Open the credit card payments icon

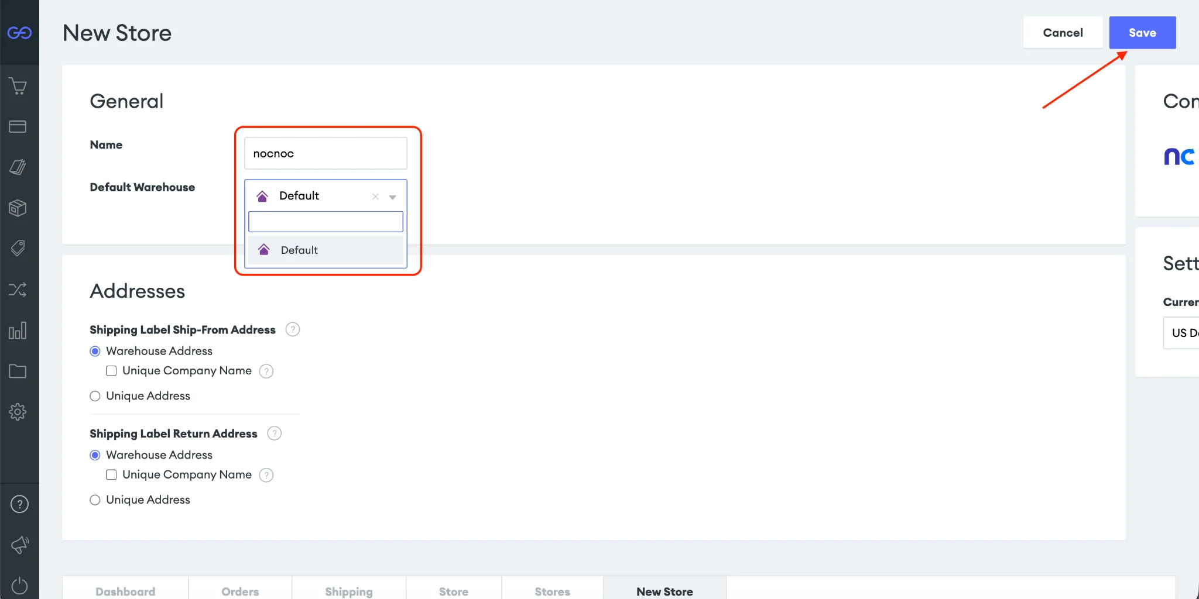18,127
